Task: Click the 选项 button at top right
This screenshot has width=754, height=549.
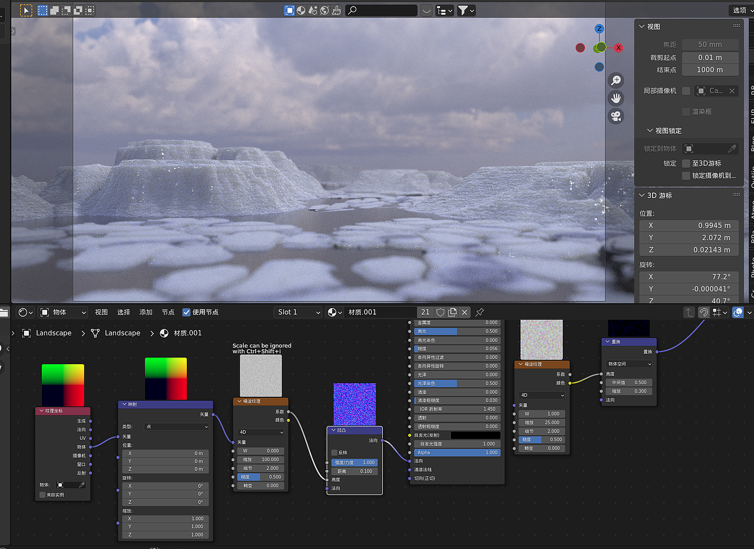Action: [x=740, y=10]
